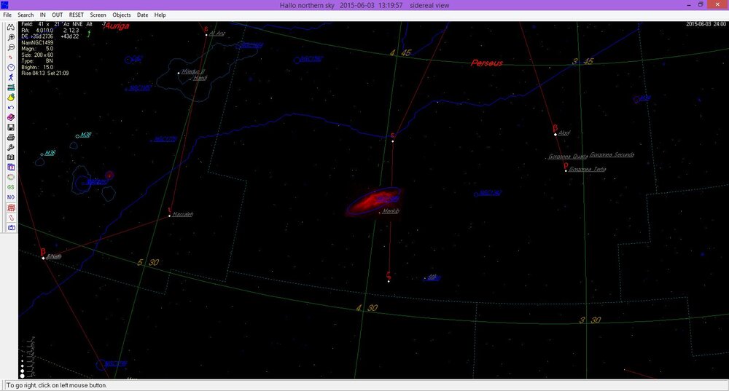Screen dimensions: 729x391
Task: Expand the Date menu
Action: (142, 15)
